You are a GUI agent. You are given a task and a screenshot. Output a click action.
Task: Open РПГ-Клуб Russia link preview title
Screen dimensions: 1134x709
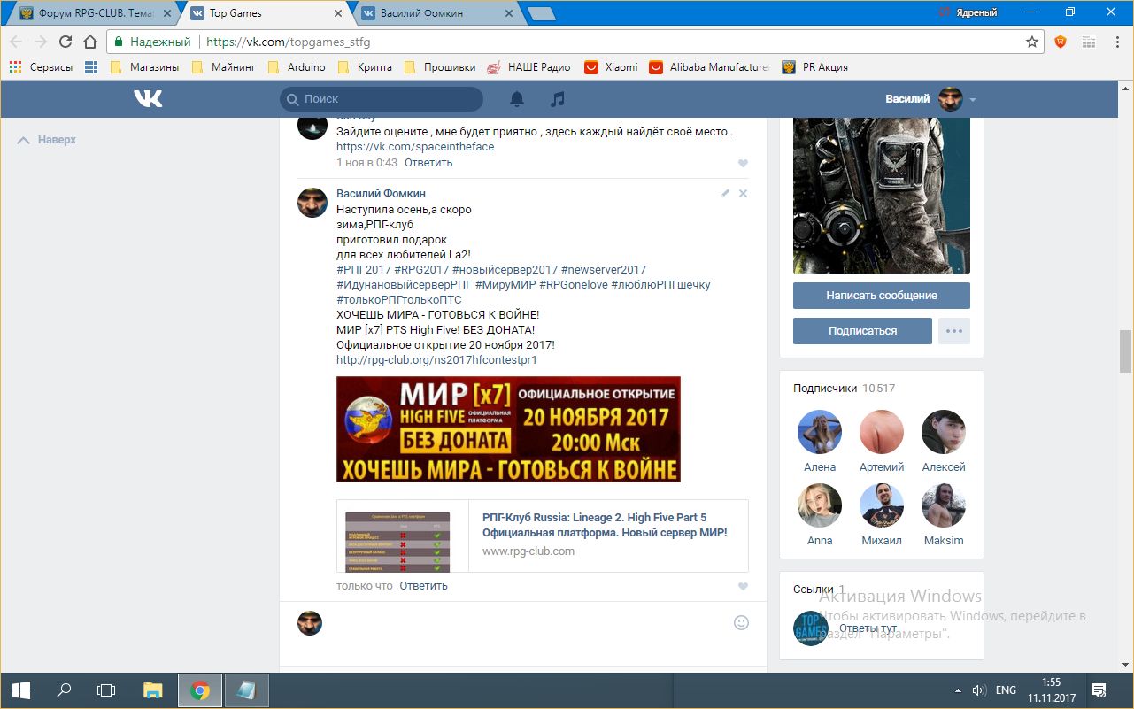click(605, 525)
